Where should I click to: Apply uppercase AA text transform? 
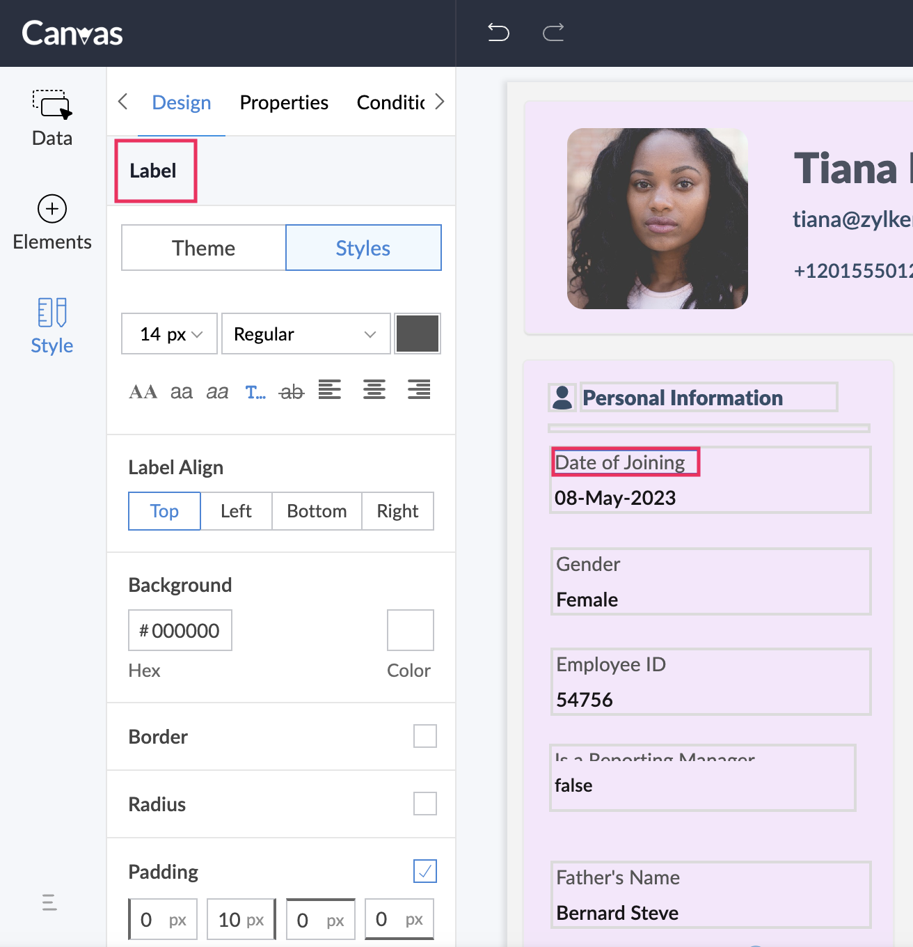[143, 392]
